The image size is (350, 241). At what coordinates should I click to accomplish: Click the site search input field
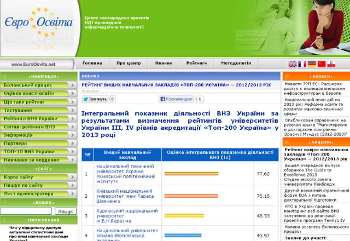point(26,211)
